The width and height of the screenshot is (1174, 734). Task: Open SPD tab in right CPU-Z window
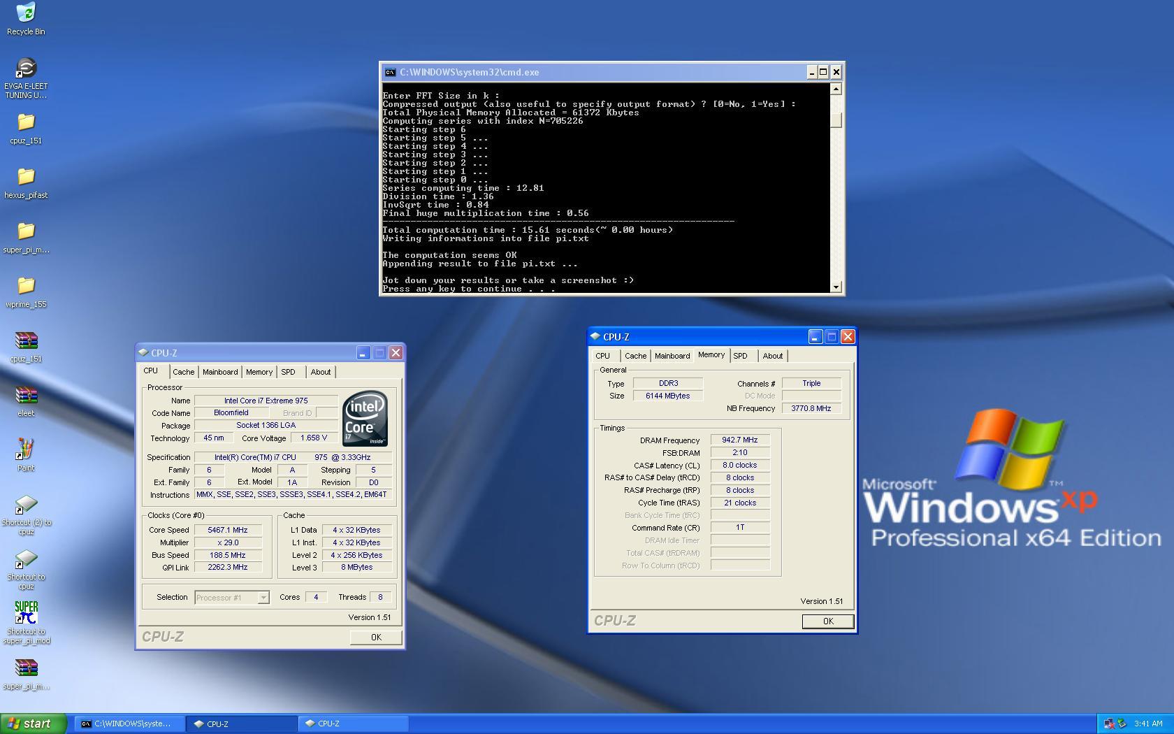point(741,356)
